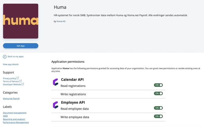Image resolution: width=204 pixels, height=127 pixels.
Task: Click the Employee API heading
Action: click(x=73, y=102)
